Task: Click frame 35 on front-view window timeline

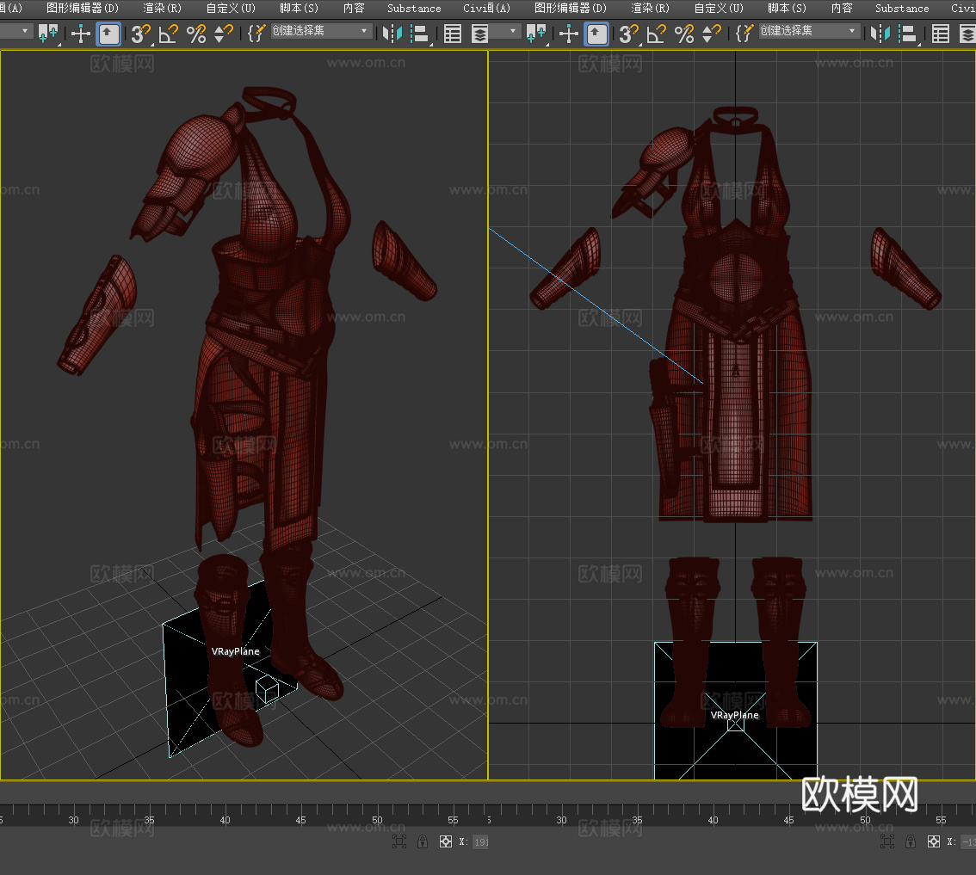Action: coord(638,820)
